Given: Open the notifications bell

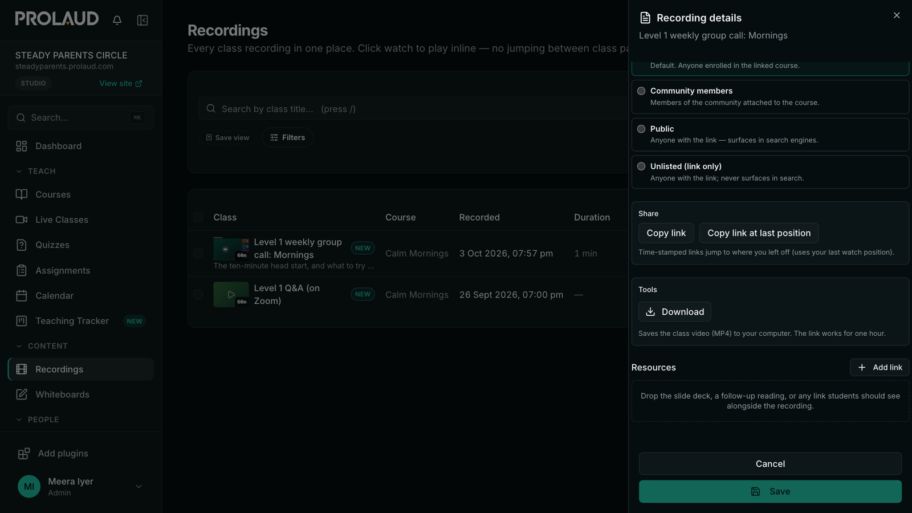Looking at the screenshot, I should click(x=117, y=20).
